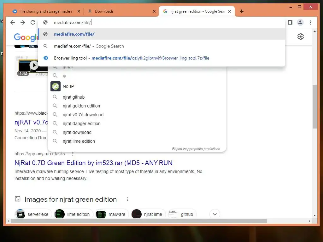Open Chrome side panel icon

tap(290, 22)
